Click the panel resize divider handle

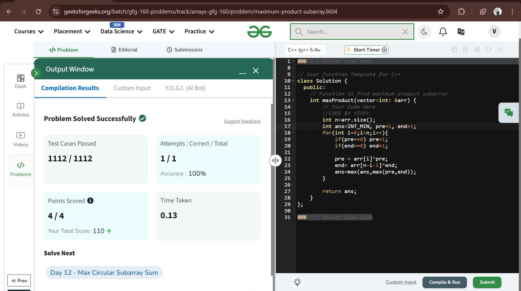(x=275, y=161)
